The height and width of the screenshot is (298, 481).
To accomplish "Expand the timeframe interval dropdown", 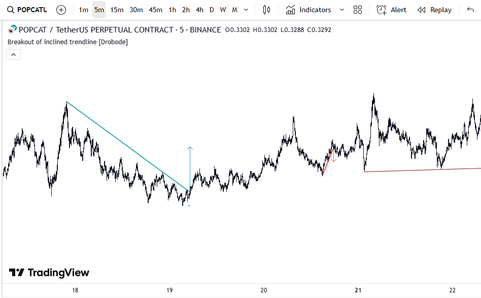I will 246,10.
